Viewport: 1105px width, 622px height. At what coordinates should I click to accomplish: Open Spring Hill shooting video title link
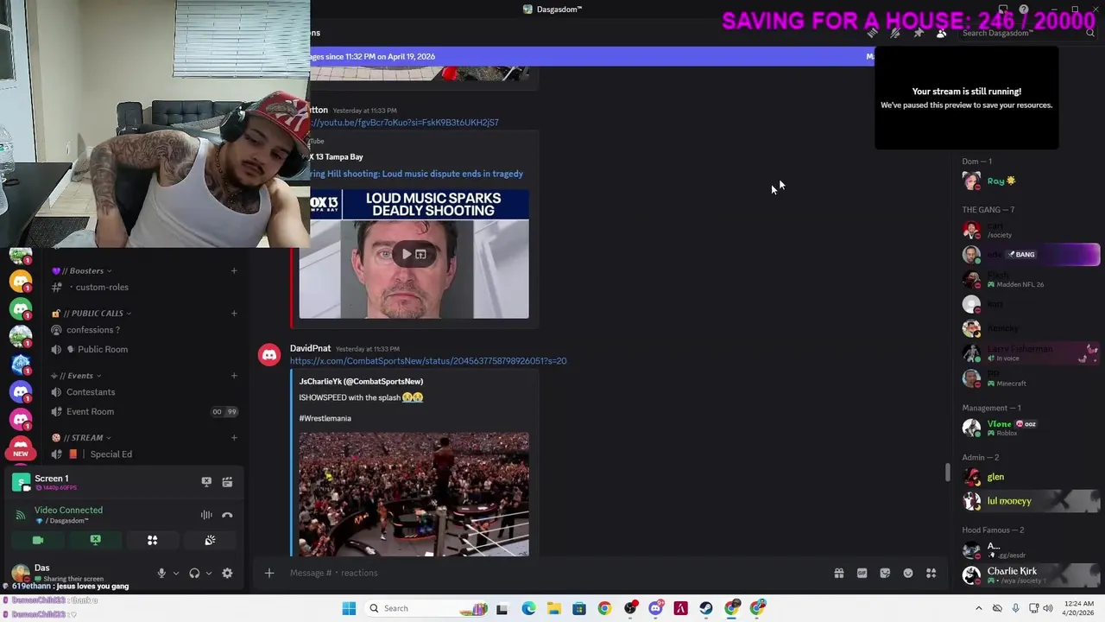(417, 174)
